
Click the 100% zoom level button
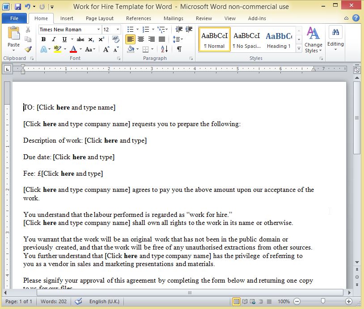(284, 301)
